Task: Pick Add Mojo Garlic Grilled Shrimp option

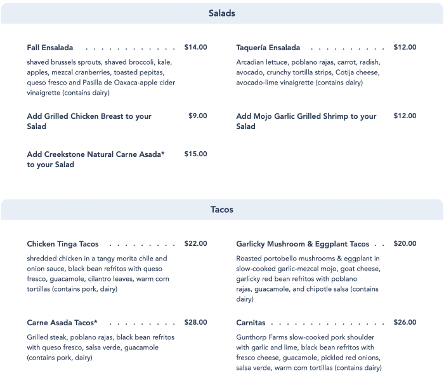Action: point(306,121)
